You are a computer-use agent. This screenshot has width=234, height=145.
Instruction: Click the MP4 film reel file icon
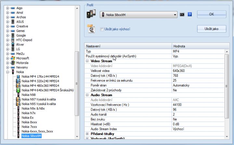point(91,29)
